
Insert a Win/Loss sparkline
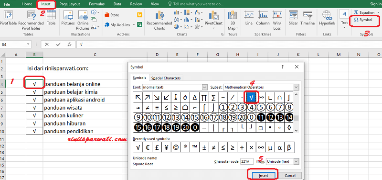pyautogui.click(x=277, y=20)
